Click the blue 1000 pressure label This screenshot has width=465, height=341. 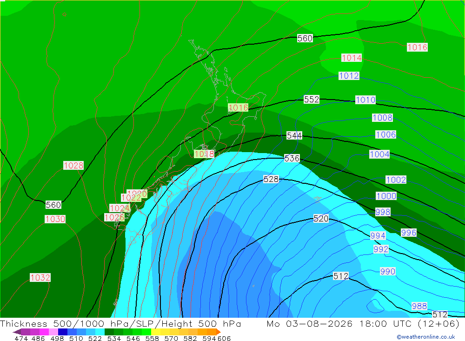[x=386, y=196]
